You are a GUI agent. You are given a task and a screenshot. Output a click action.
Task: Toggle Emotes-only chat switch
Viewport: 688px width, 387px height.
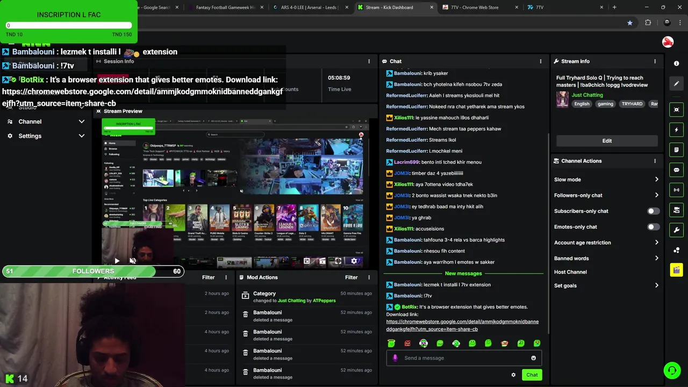(653, 227)
